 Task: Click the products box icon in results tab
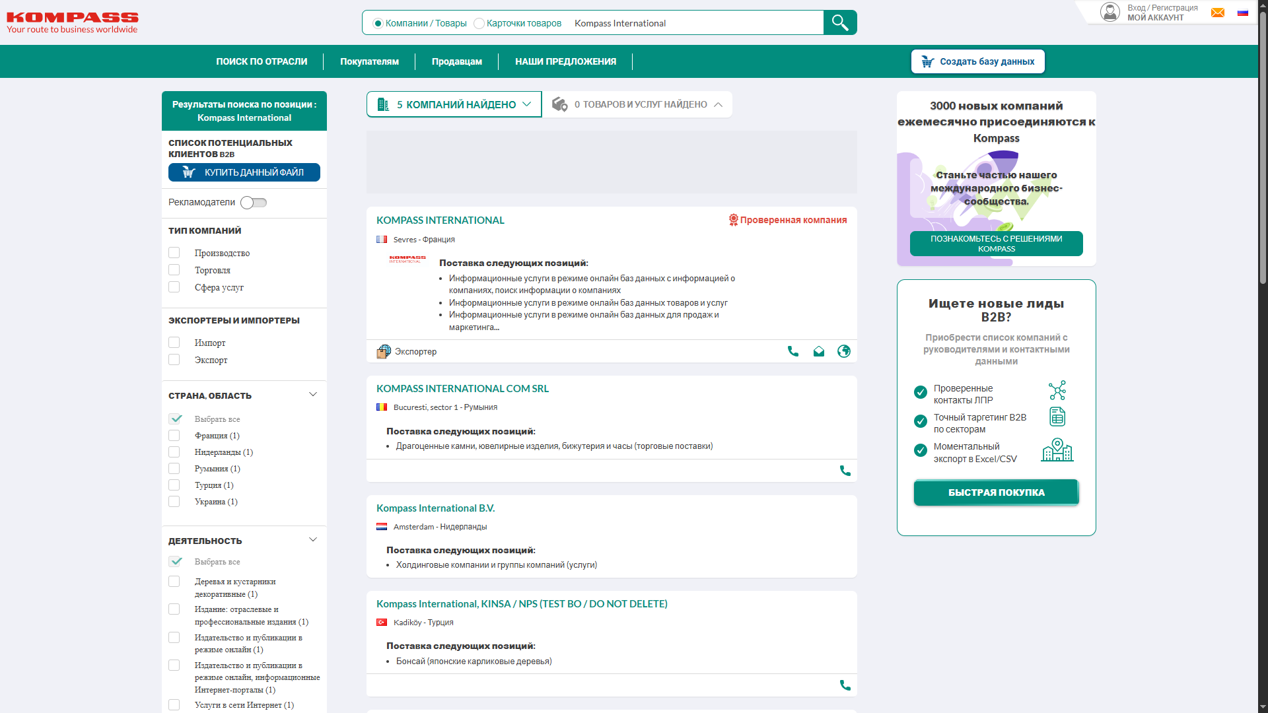pyautogui.click(x=560, y=104)
